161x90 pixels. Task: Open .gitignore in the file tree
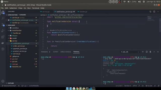pyautogui.click(x=16, y=56)
